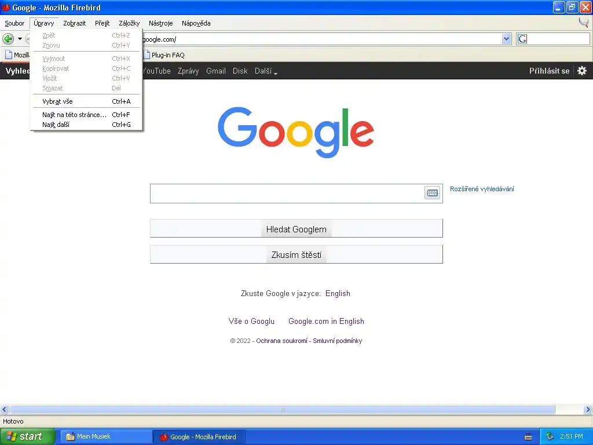The image size is (593, 445).
Task: Choose Vybrat vše from the menu
Action: (86, 101)
